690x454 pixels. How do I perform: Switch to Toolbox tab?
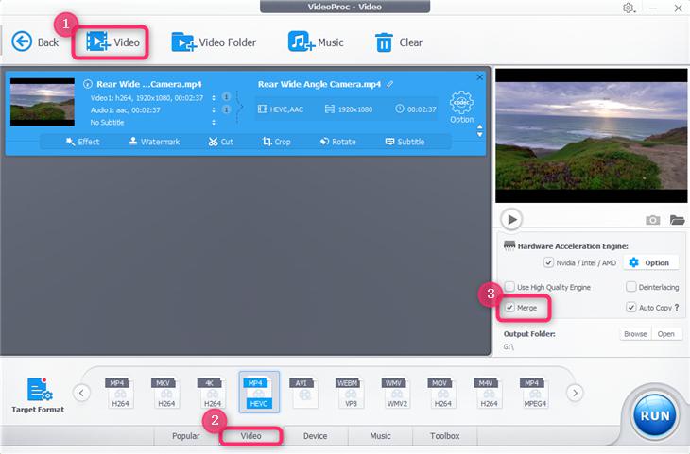tap(445, 435)
